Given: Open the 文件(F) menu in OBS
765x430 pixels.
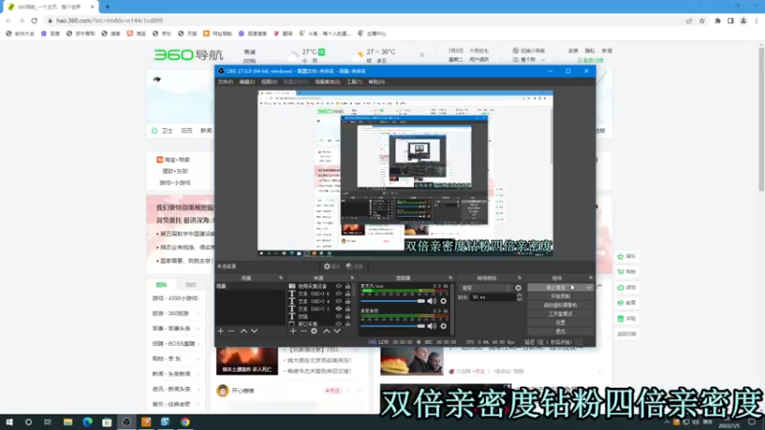Looking at the screenshot, I should pyautogui.click(x=225, y=82).
